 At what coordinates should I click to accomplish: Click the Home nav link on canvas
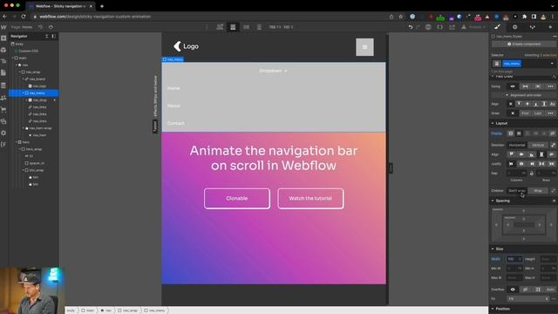click(174, 88)
